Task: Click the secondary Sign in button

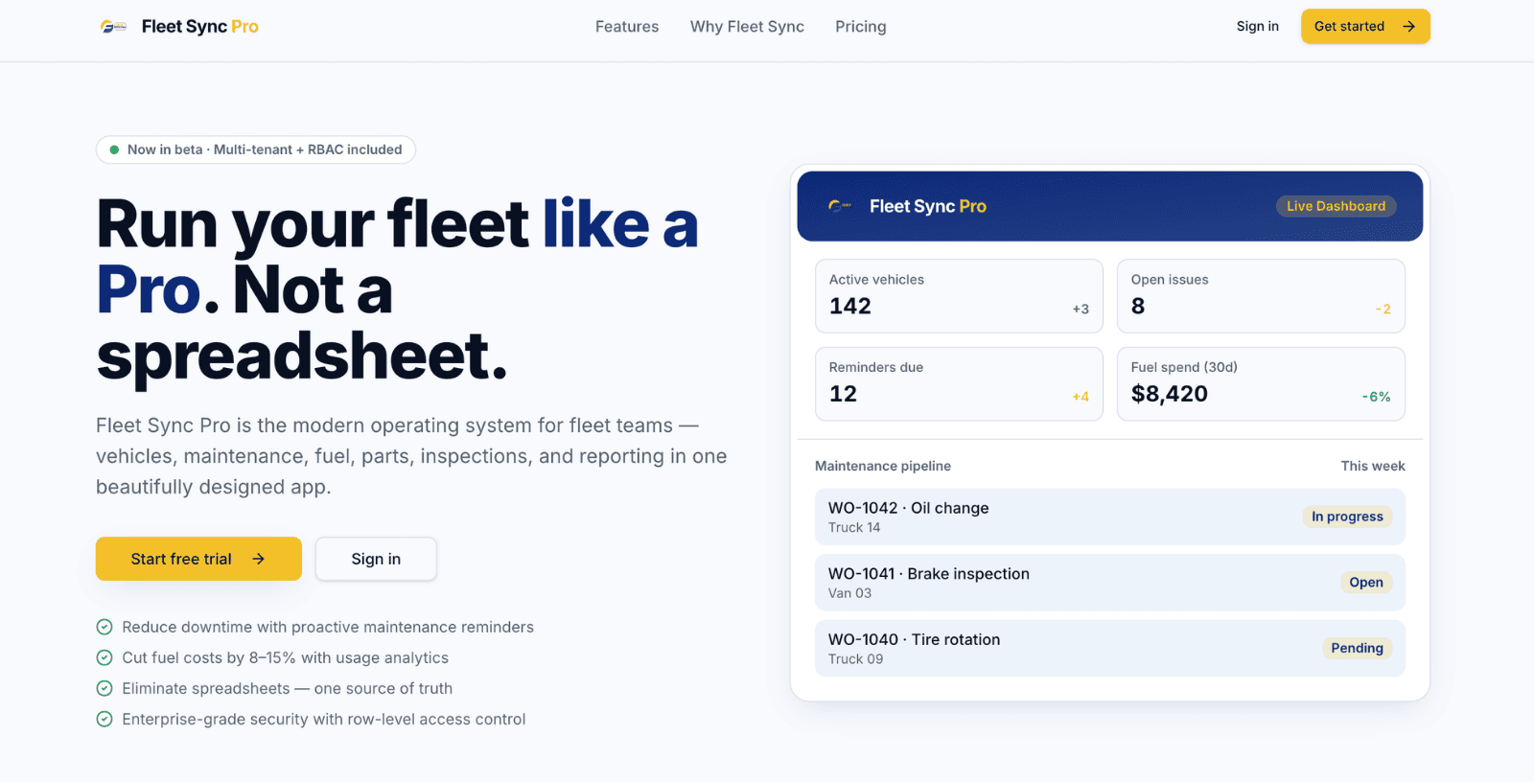Action: click(x=375, y=559)
